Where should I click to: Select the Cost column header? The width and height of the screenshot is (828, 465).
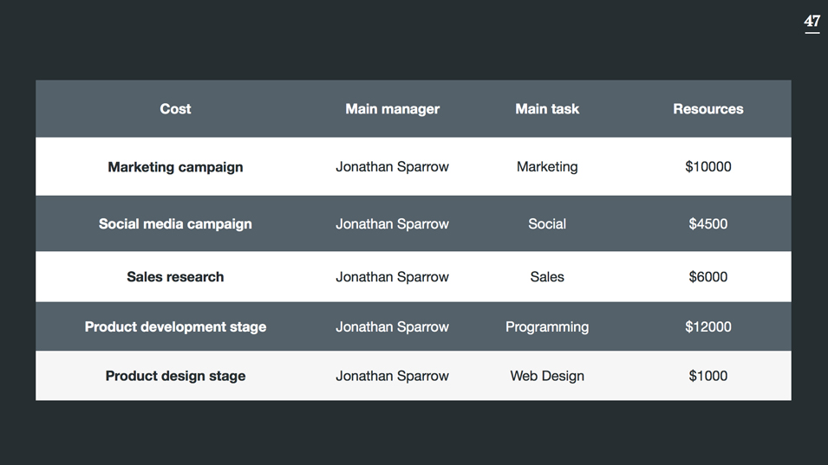pos(175,108)
